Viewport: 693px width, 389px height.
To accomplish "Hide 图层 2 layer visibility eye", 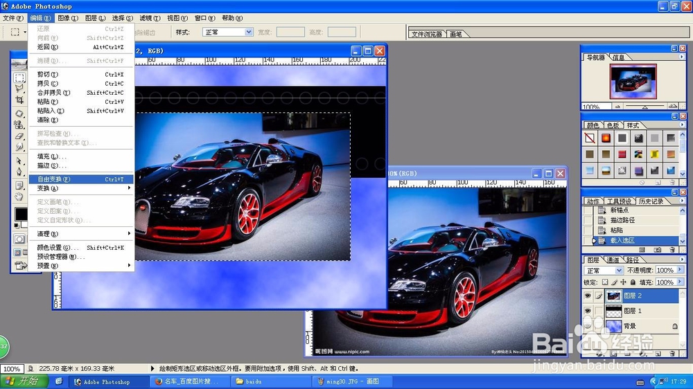I will [x=588, y=296].
